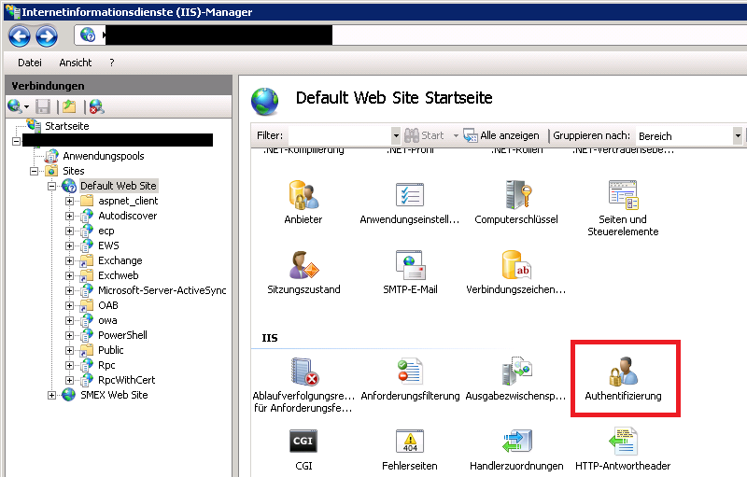Open the Gruppieren nach dropdown
This screenshot has height=477, width=747.
(738, 135)
